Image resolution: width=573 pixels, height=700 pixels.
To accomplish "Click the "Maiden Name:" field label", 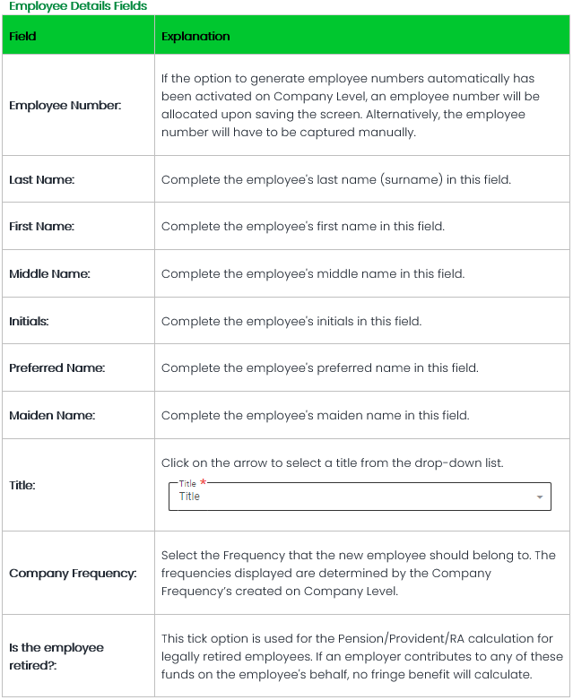I will (51, 416).
